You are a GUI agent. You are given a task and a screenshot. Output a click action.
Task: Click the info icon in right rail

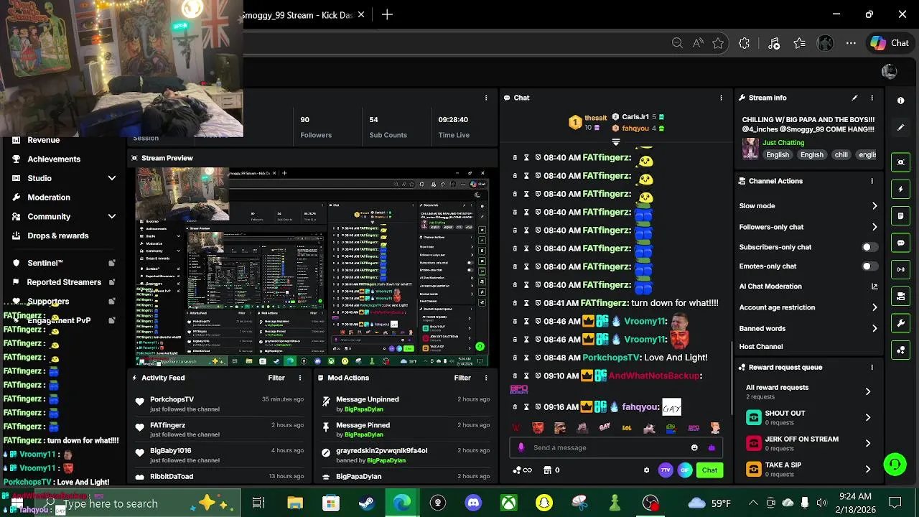[x=901, y=101]
